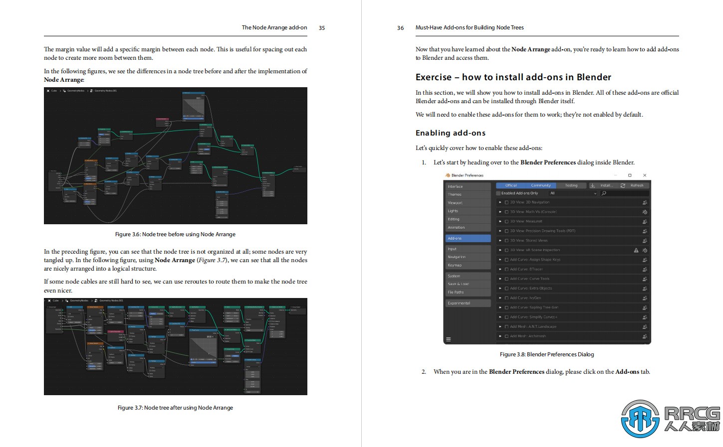Expand the Add Curve: Curve Tools row

pos(500,279)
